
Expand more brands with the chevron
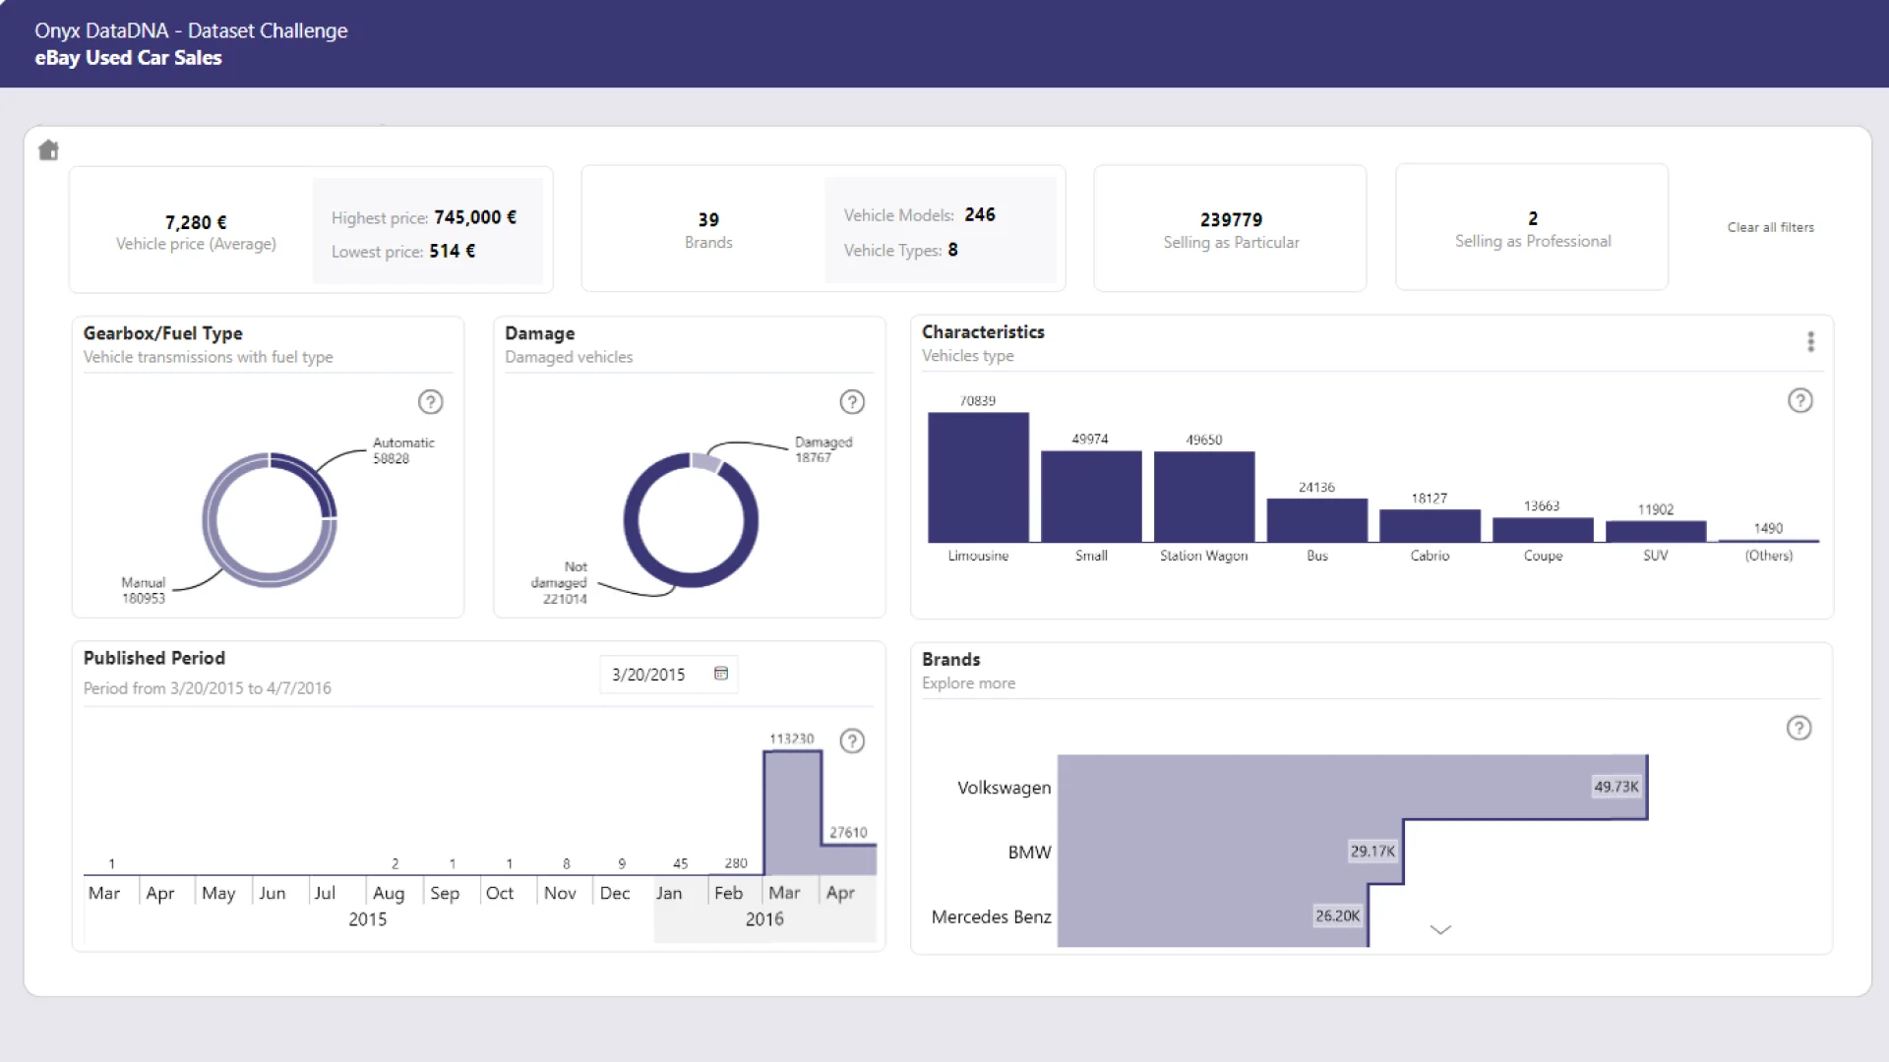(x=1440, y=929)
